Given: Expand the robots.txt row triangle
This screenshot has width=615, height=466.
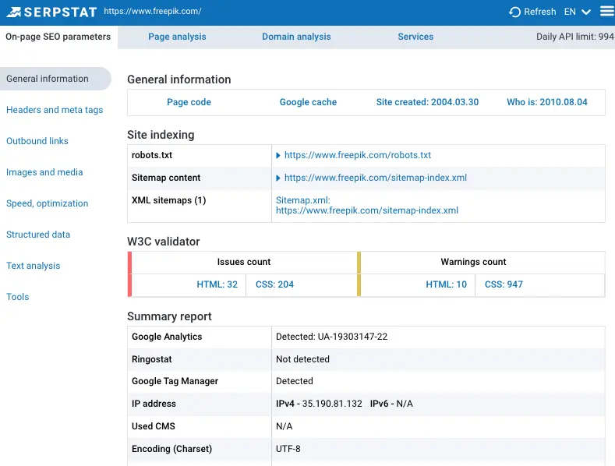Looking at the screenshot, I should [278, 156].
